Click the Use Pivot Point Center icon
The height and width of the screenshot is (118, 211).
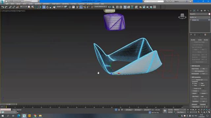pos(66,7)
